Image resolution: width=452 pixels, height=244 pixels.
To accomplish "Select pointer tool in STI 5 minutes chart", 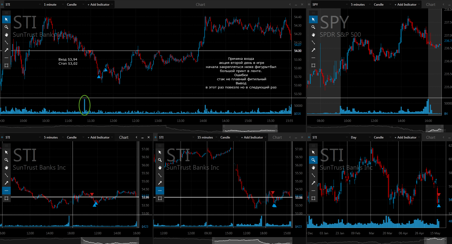I will 6,152.
